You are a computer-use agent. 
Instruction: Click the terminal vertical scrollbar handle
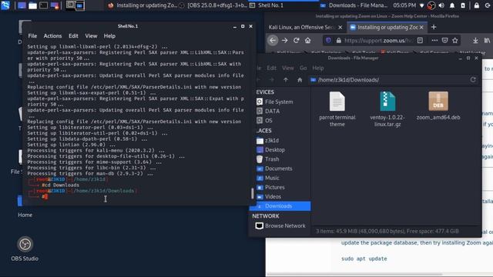pyautogui.click(x=252, y=193)
